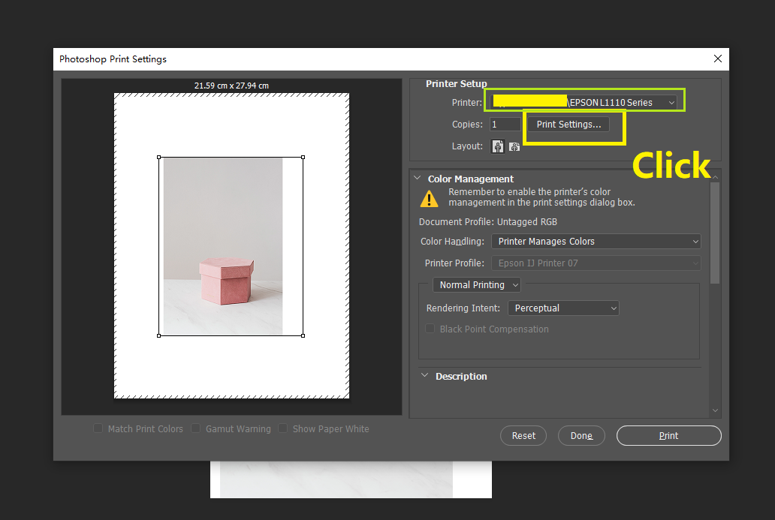This screenshot has height=520, width=775.
Task: Click the Reset button
Action: pos(523,436)
